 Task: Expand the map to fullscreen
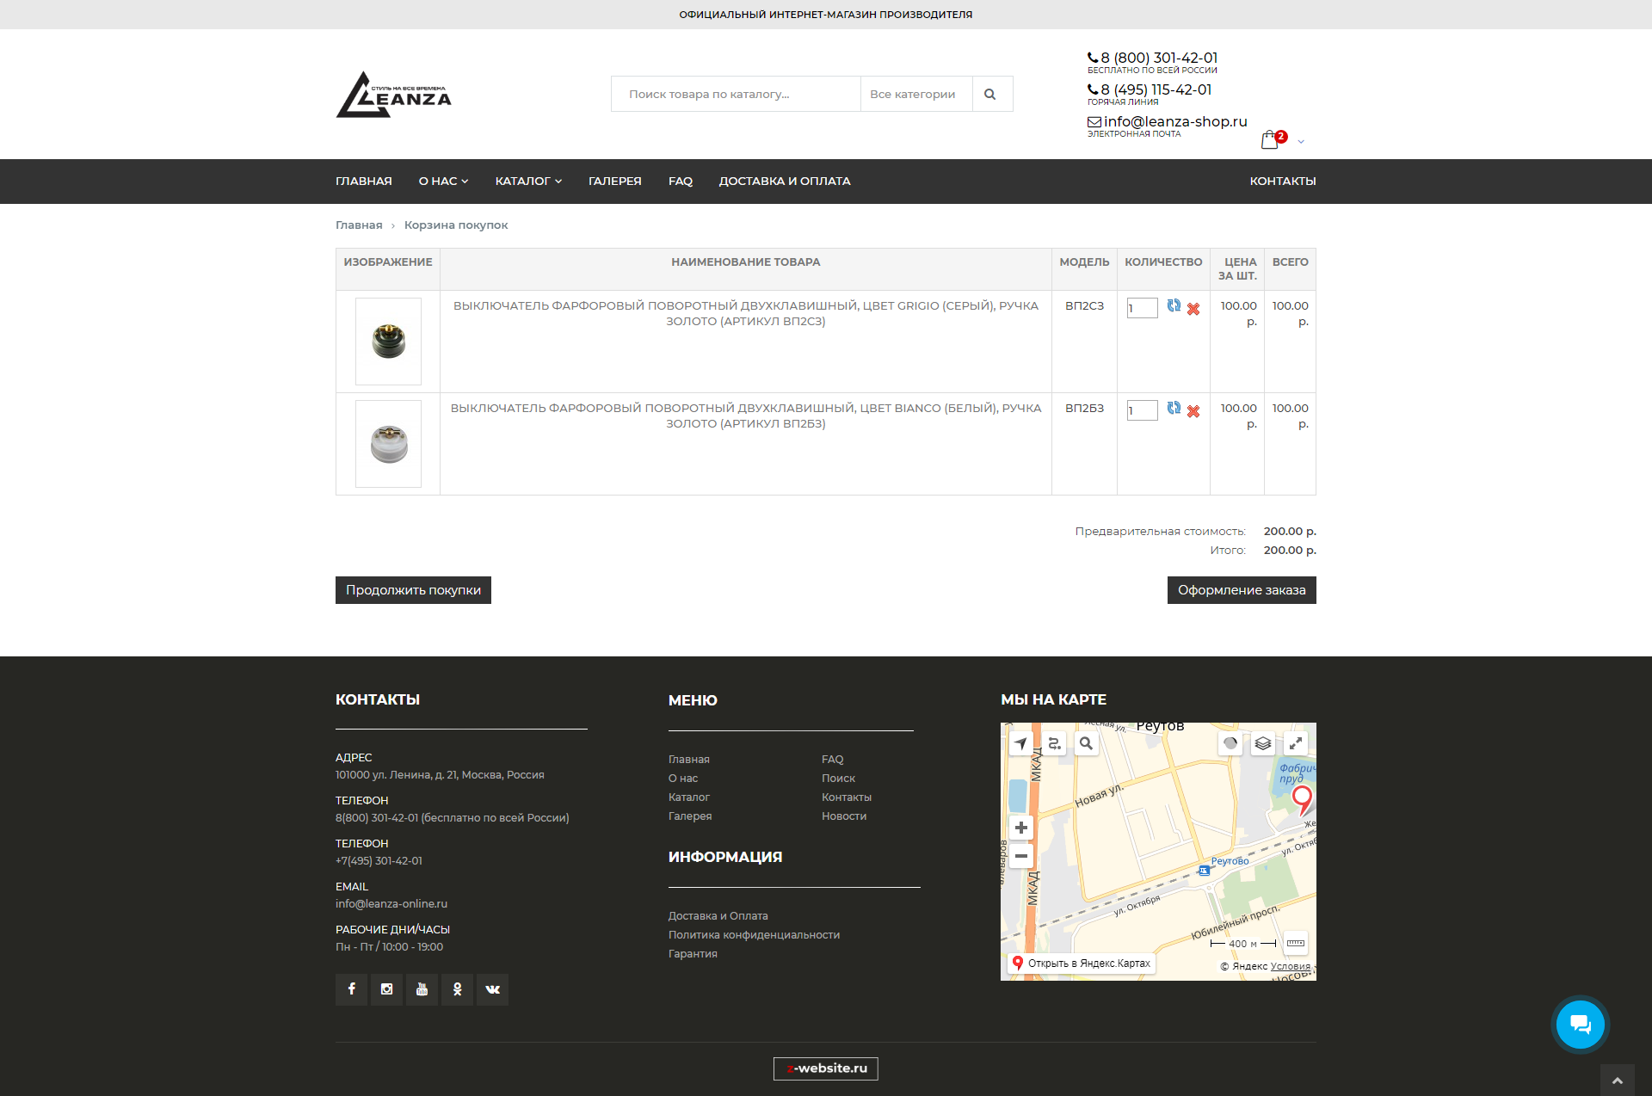tap(1296, 743)
